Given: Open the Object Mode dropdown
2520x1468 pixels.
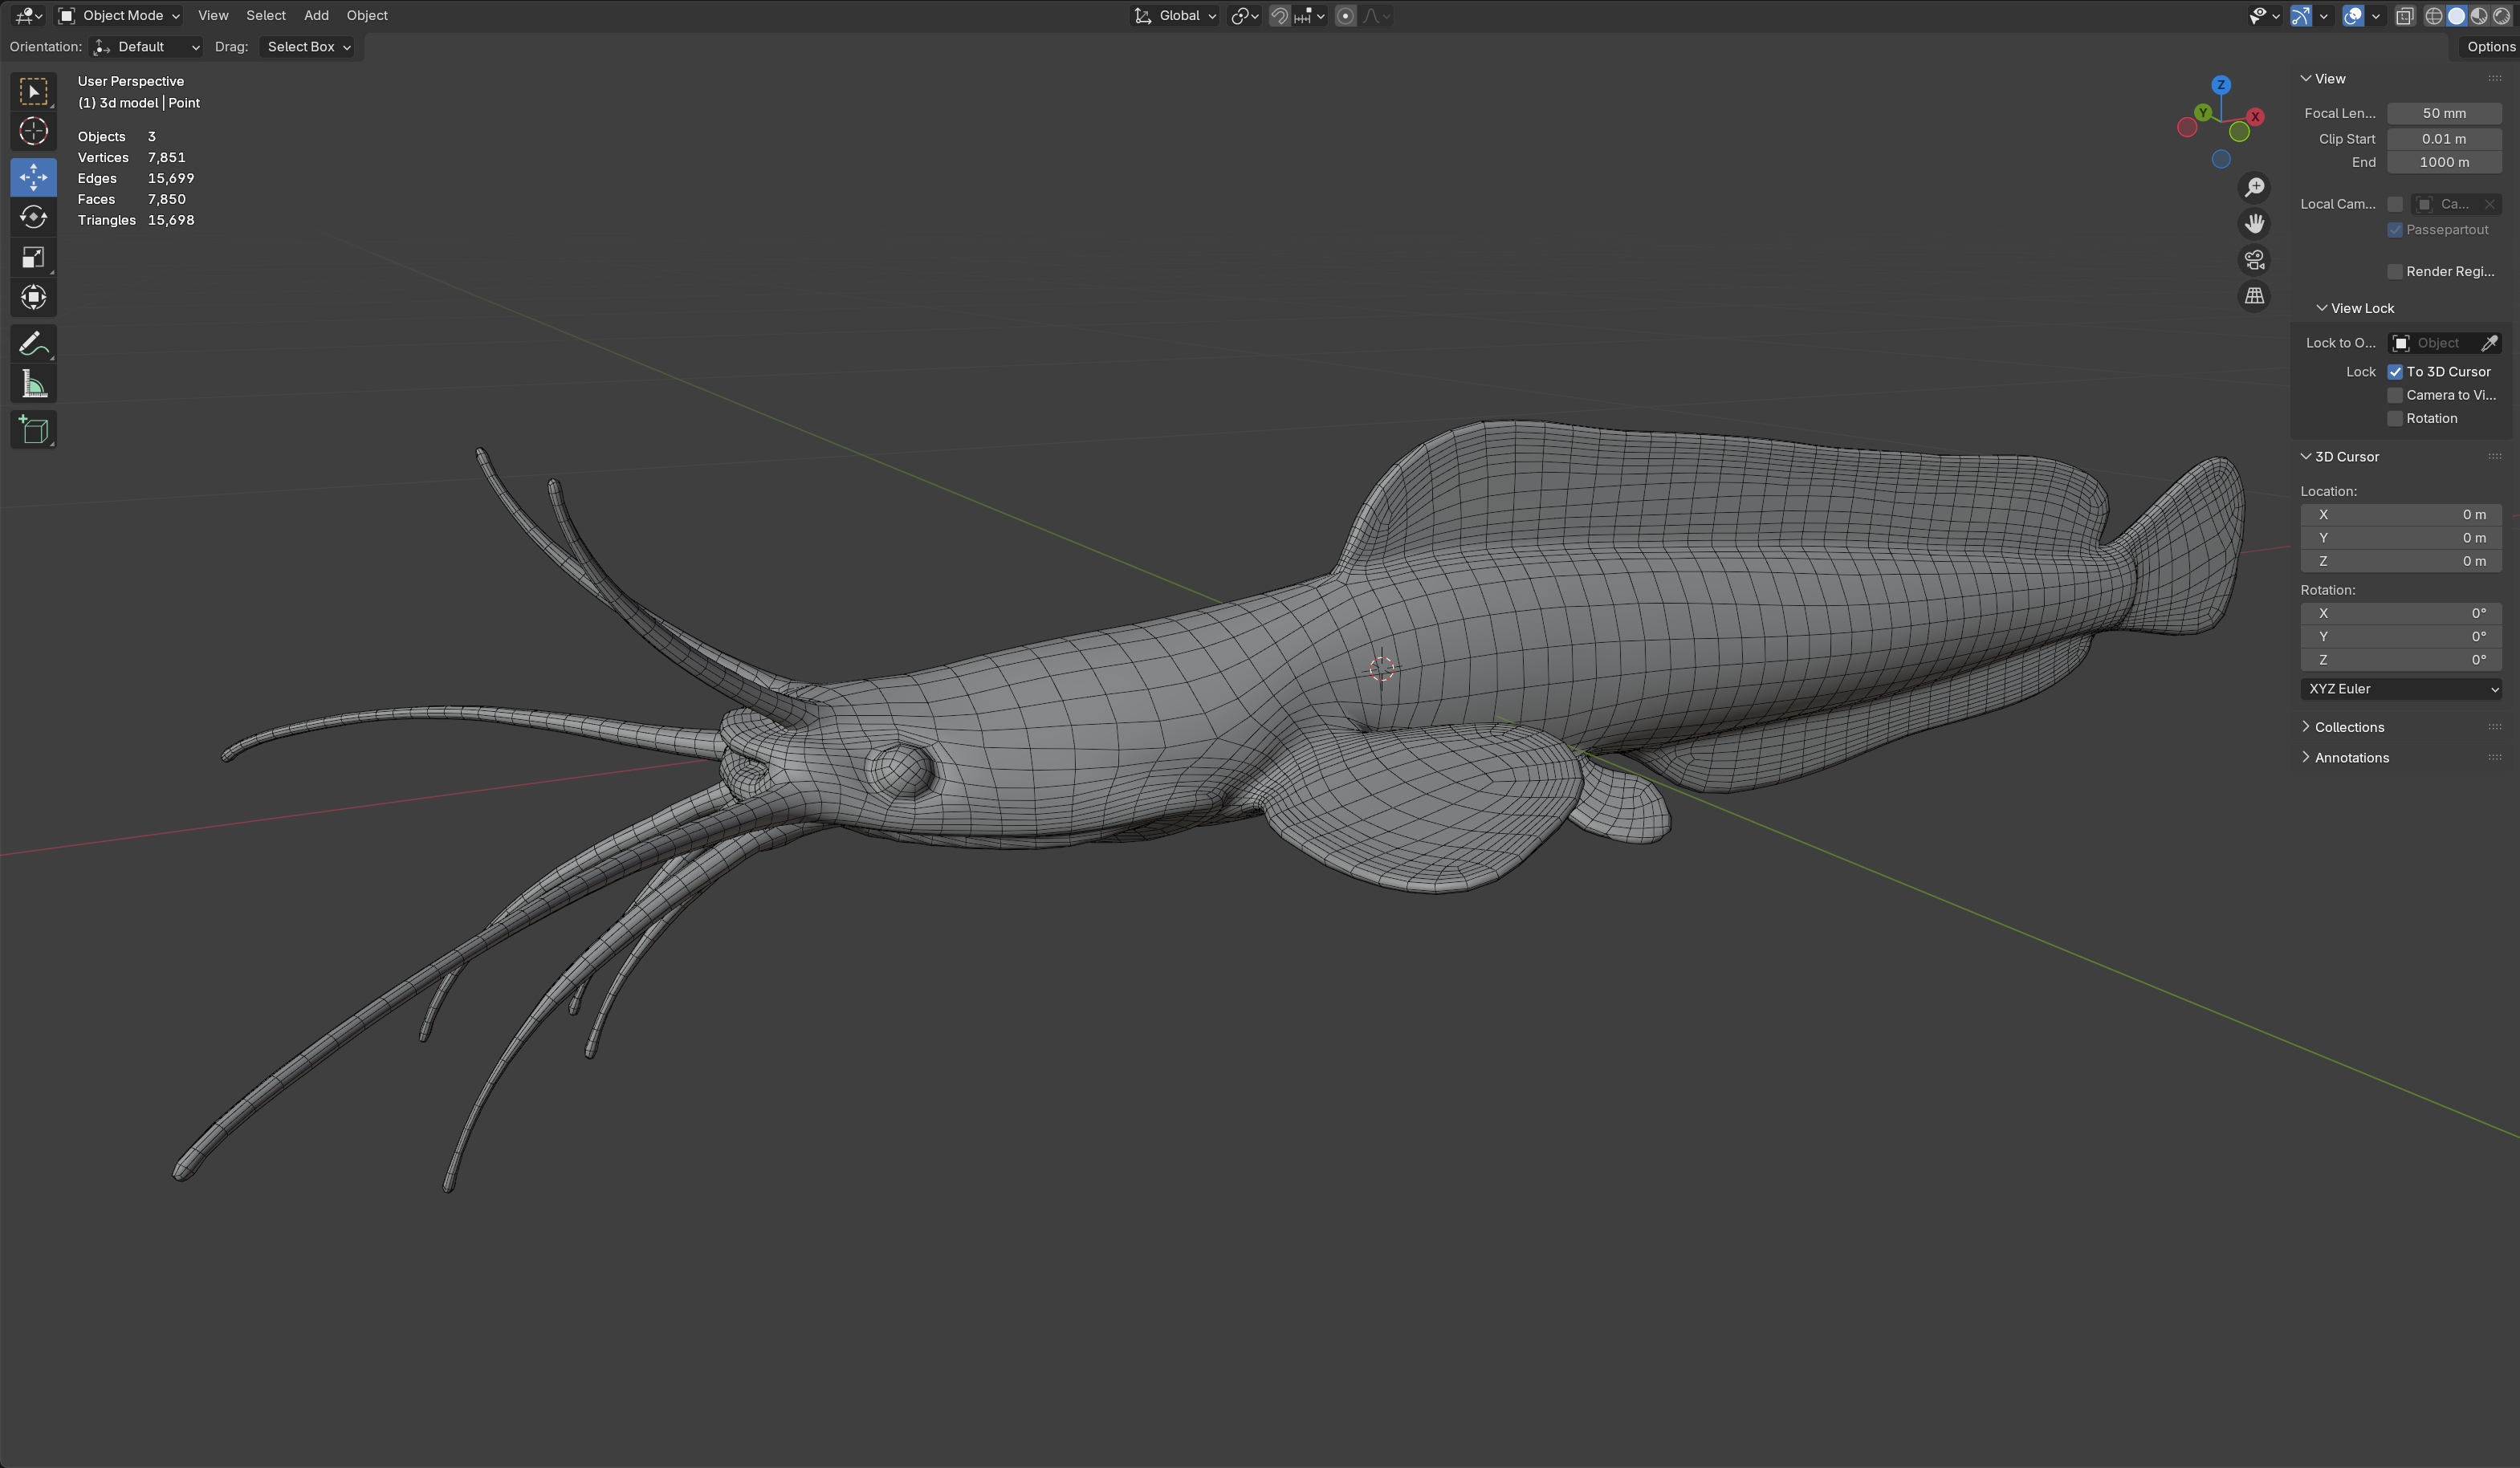Looking at the screenshot, I should point(119,16).
